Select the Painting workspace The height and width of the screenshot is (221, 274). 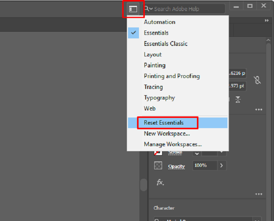click(x=155, y=65)
